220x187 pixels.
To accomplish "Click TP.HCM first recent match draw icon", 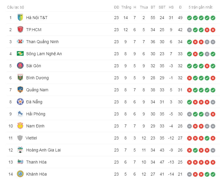I will (x=189, y=30).
